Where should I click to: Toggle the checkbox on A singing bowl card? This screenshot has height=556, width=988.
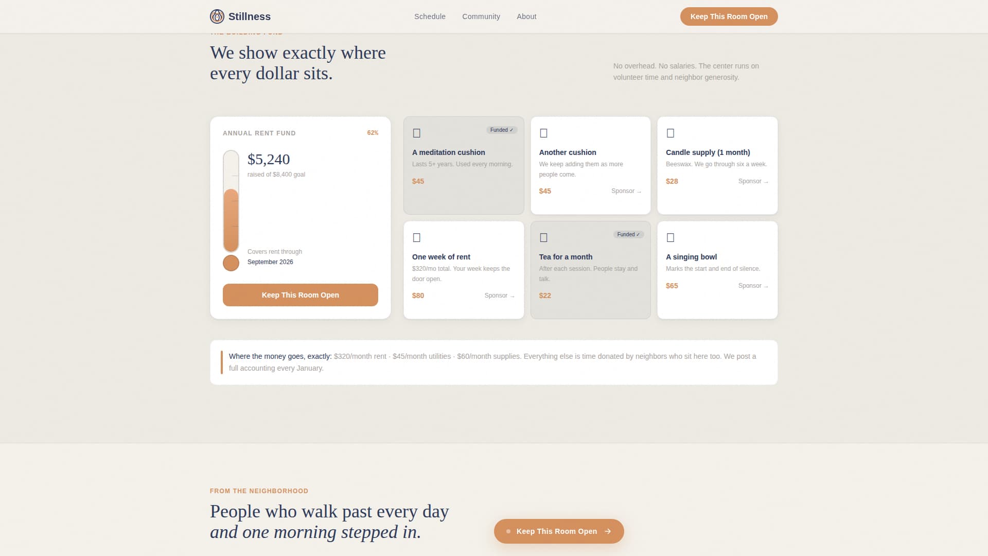click(671, 237)
